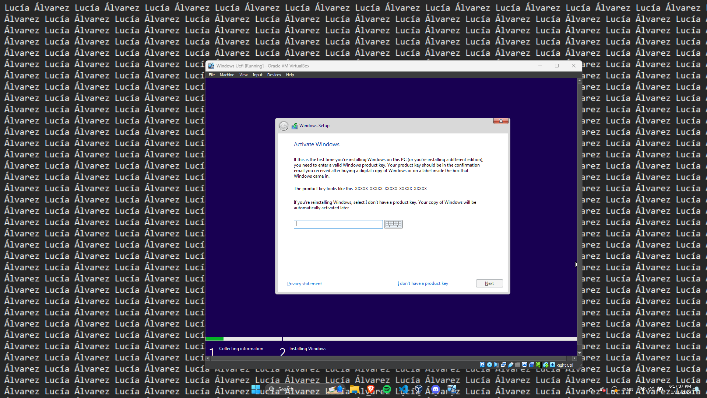
Task: Click the network adapters status icon
Action: [x=503, y=365]
